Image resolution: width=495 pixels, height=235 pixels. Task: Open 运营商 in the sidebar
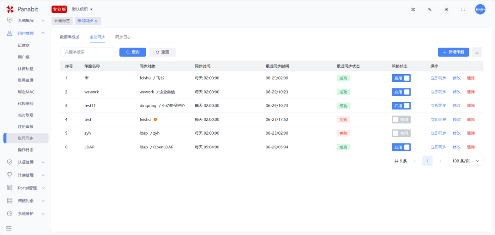click(24, 45)
